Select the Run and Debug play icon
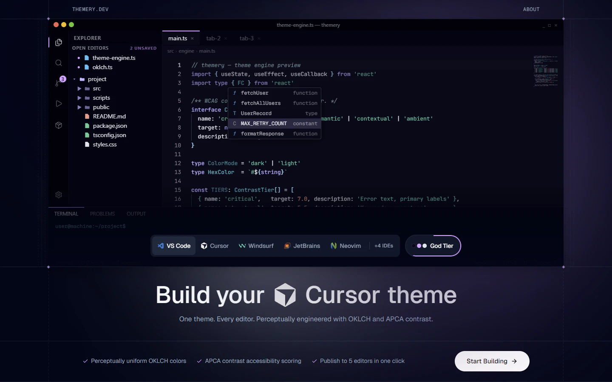612x382 pixels. pyautogui.click(x=59, y=104)
